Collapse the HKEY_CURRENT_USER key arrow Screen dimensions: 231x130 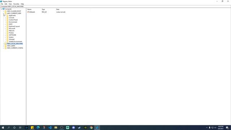pos(4,13)
